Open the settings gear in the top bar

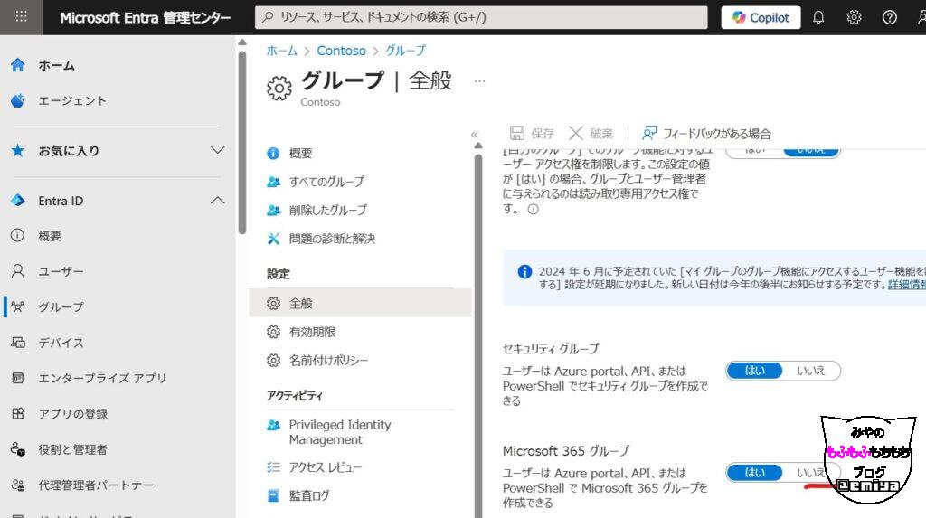pos(854,18)
